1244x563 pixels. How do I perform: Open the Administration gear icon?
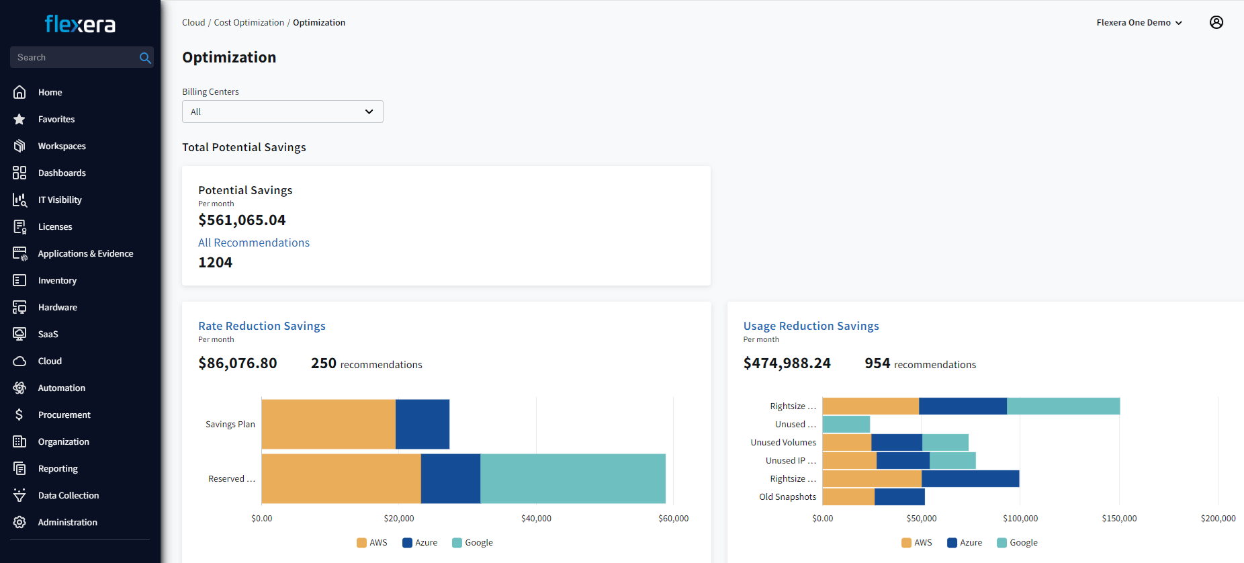[x=19, y=522]
